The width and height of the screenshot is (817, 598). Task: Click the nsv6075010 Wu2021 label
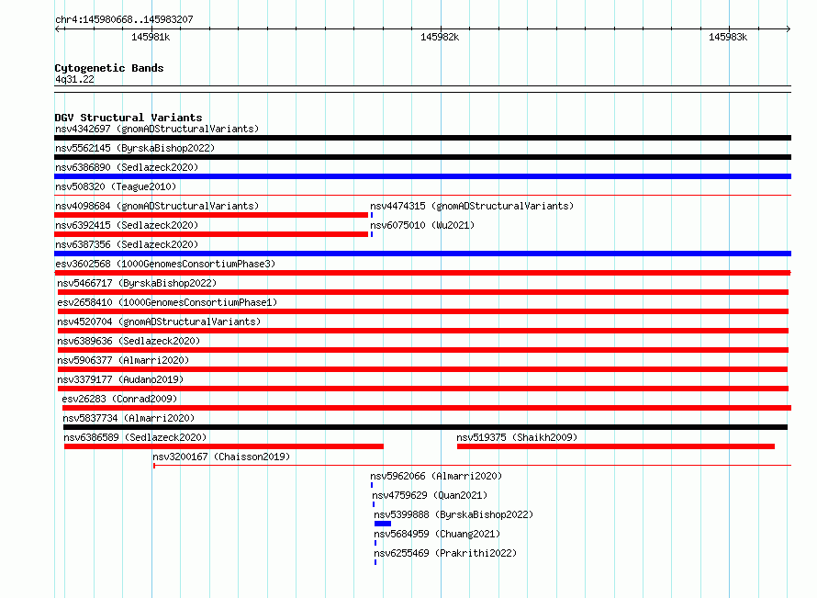point(422,225)
